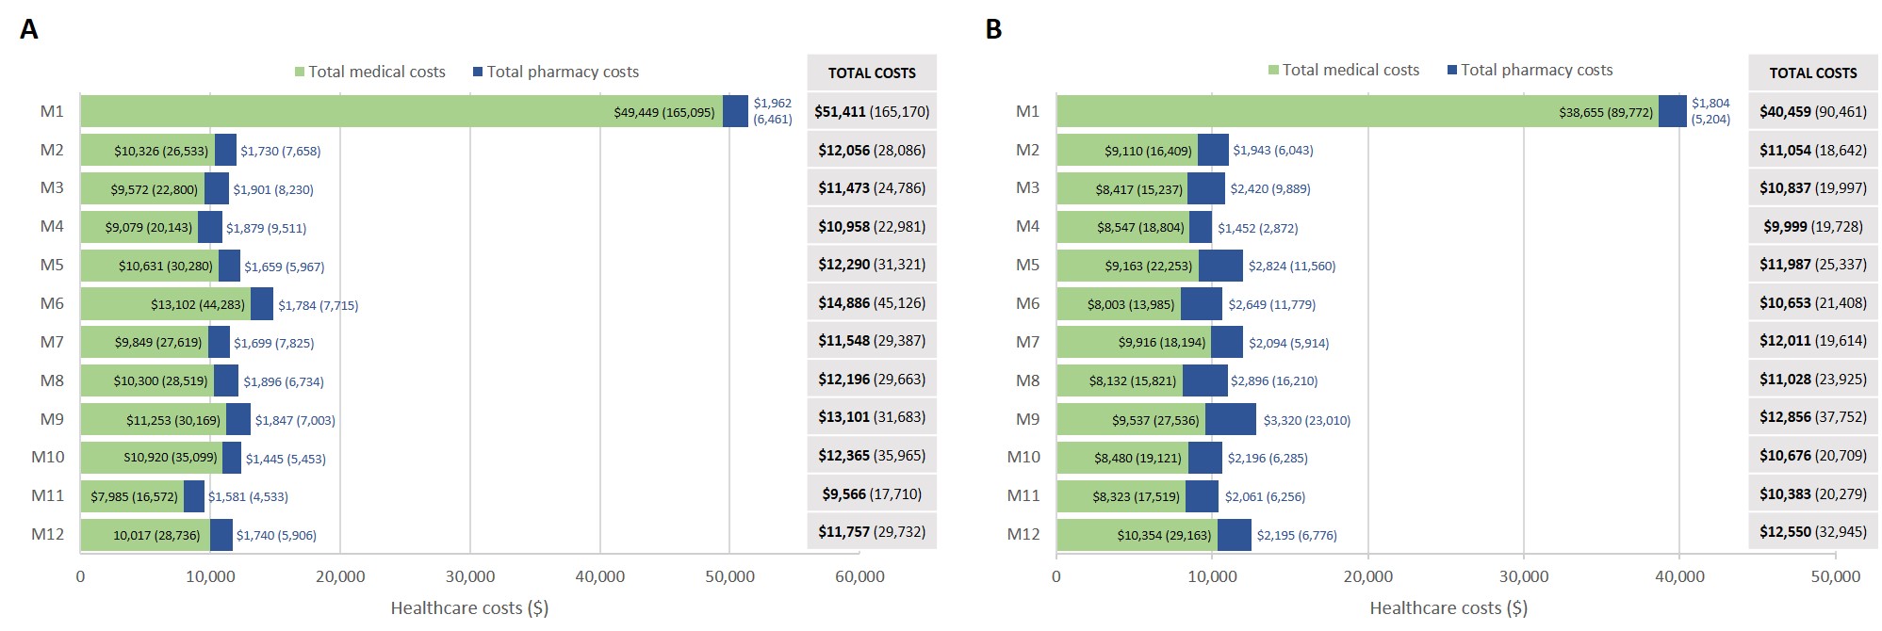Select the panel B label
This screenshot has height=631, width=1882.
click(993, 30)
